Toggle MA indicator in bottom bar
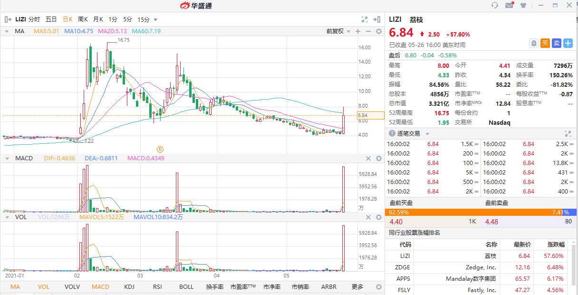 coord(15,287)
